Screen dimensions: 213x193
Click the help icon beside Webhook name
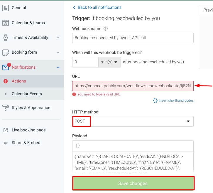(x=106, y=29)
